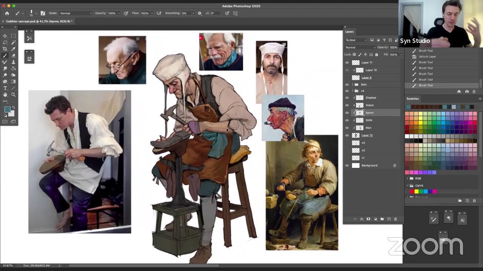The height and width of the screenshot is (271, 483).
Task: Delete layer trash icon in Layers panel
Action: [395, 219]
